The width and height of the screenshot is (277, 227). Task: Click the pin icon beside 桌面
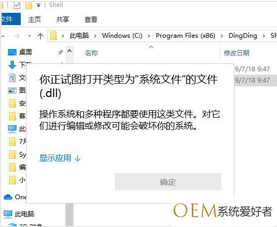coord(61,52)
